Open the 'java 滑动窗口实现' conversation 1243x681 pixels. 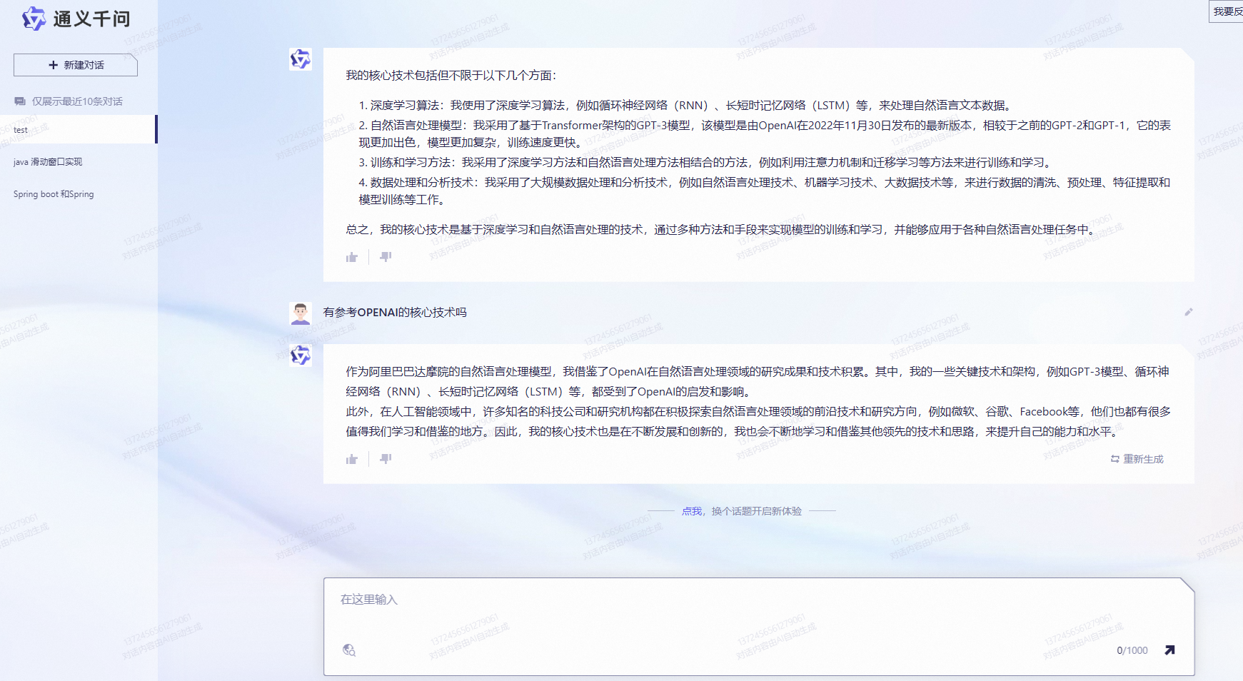point(48,162)
